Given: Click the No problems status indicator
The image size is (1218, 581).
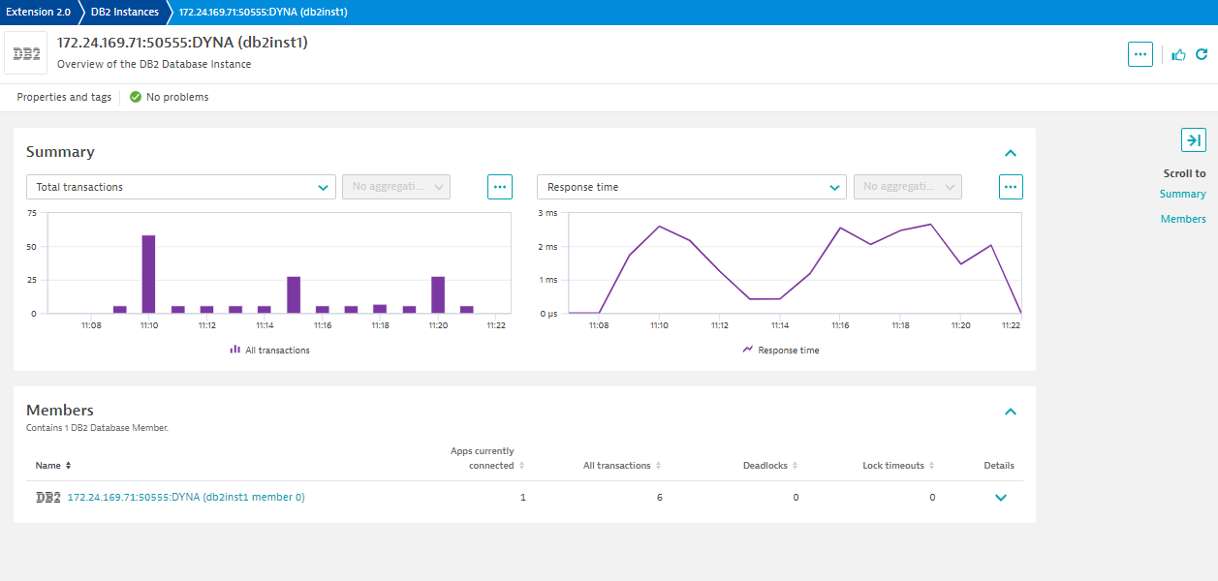Looking at the screenshot, I should (x=169, y=97).
